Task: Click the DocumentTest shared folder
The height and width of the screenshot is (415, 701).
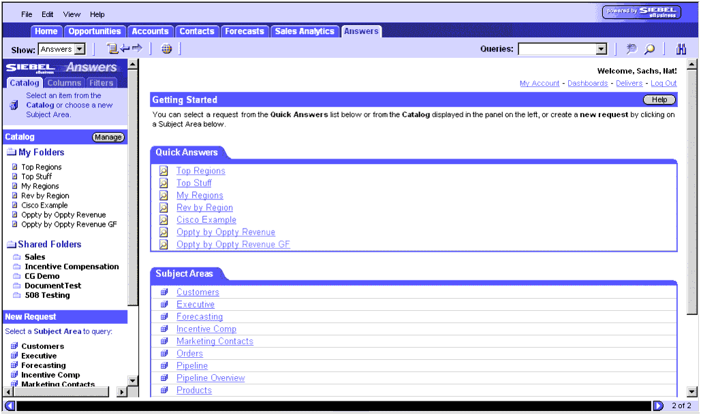Action: click(52, 286)
